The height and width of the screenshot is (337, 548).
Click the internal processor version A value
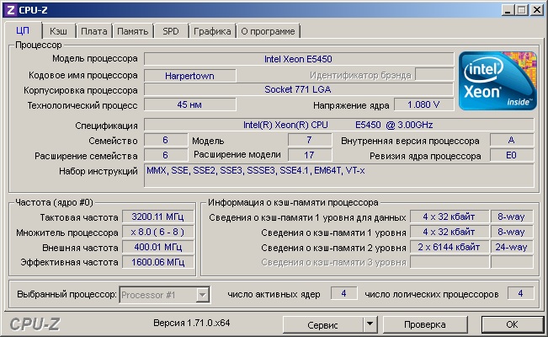(x=512, y=140)
